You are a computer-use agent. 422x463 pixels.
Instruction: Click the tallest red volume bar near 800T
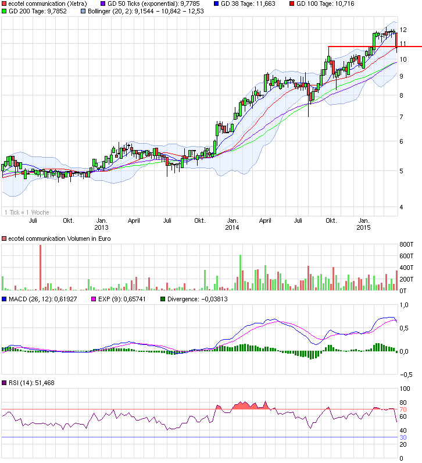tap(41, 268)
